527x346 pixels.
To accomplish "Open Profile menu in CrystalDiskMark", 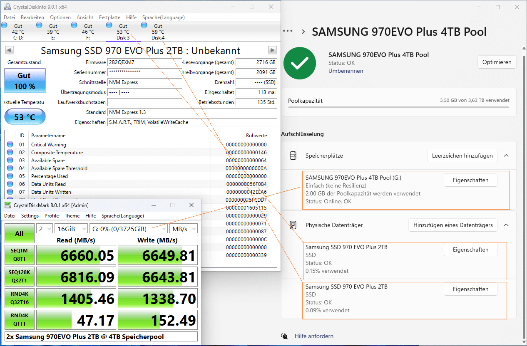I will [52, 216].
